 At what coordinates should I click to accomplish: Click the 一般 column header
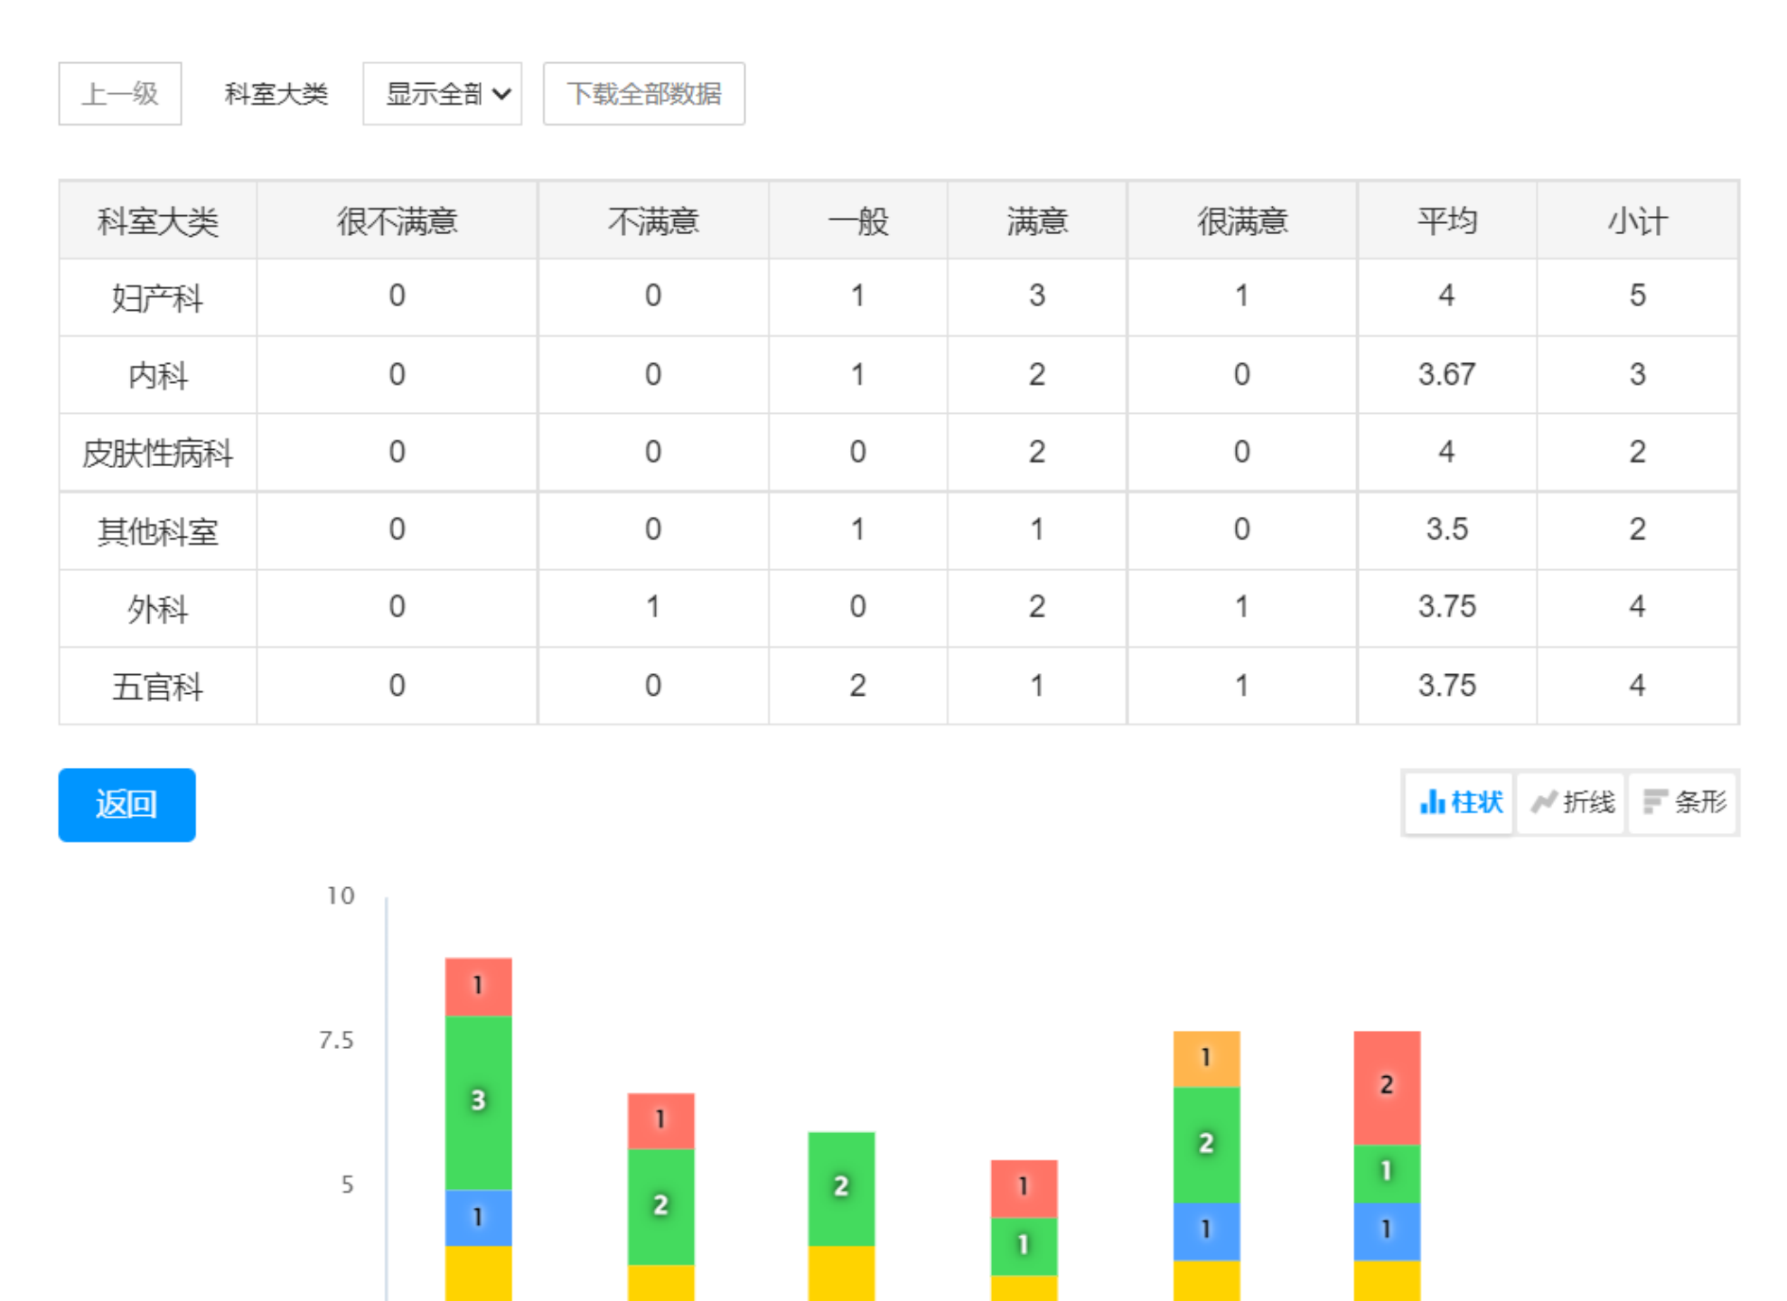tap(858, 220)
